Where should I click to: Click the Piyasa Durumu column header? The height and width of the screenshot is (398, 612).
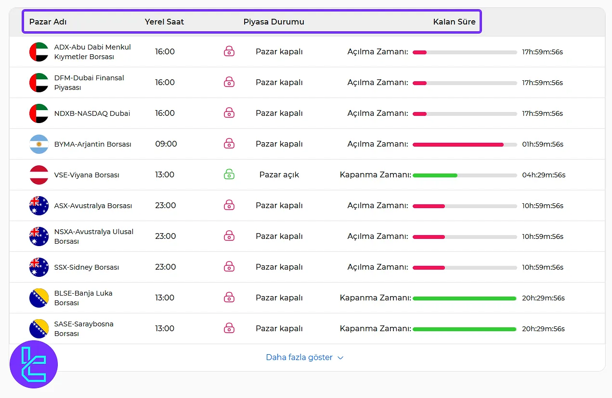click(273, 22)
